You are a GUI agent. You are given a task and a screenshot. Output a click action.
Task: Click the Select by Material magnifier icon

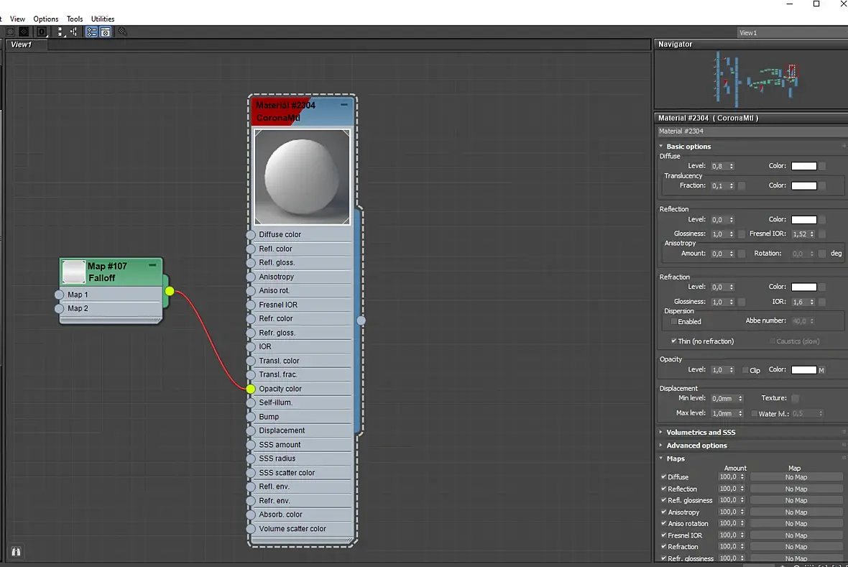[123, 32]
